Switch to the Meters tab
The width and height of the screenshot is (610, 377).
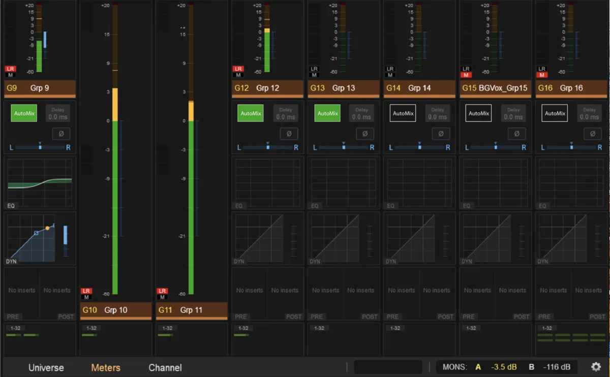click(x=106, y=367)
